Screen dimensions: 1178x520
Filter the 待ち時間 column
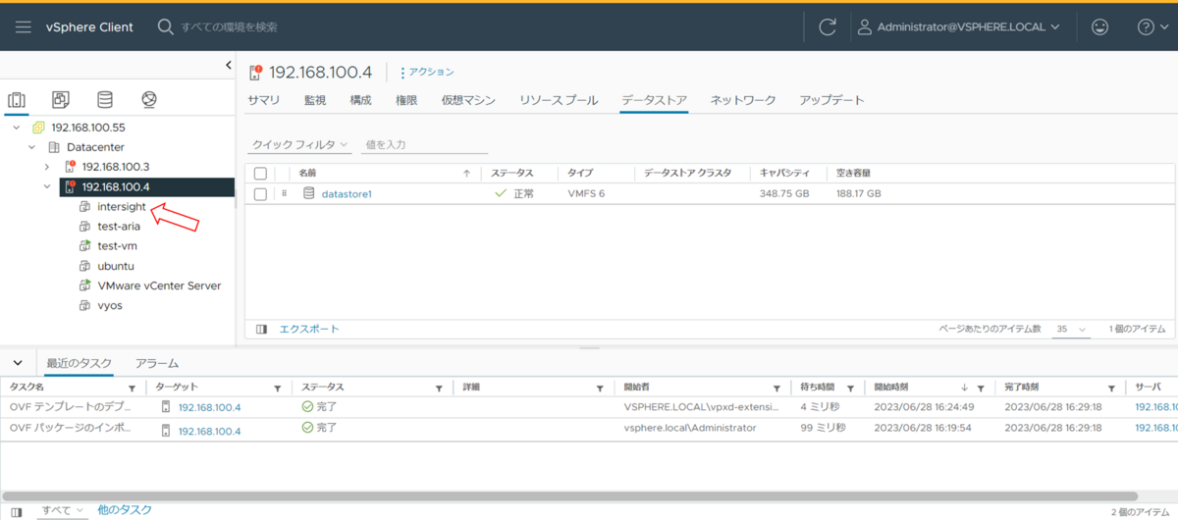(x=850, y=389)
